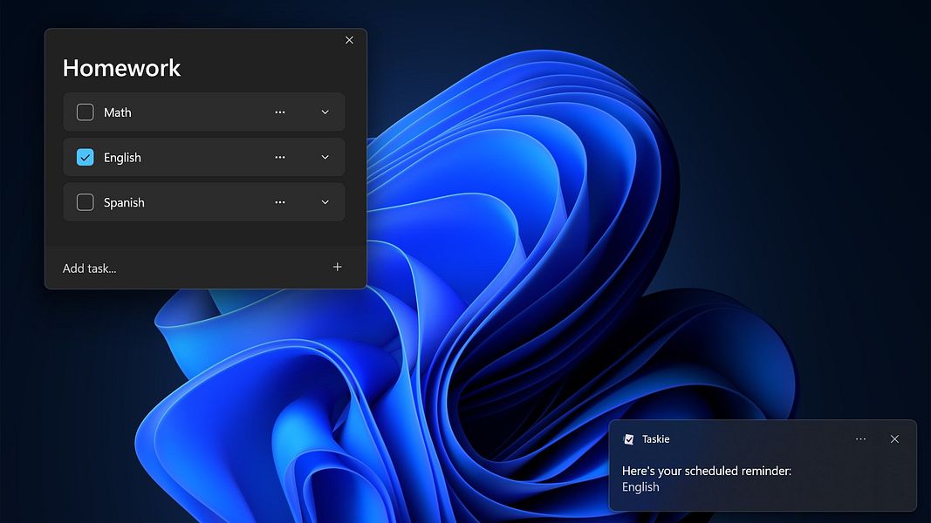Dismiss the Taskie reminder notification
The height and width of the screenshot is (523, 931).
[894, 438]
